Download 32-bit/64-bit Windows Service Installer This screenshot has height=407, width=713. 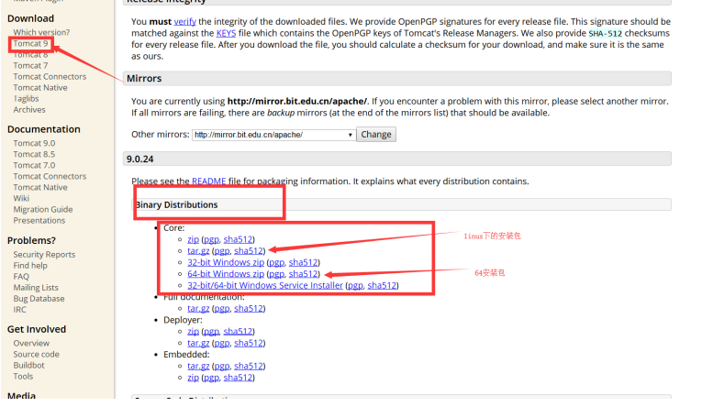click(x=265, y=285)
